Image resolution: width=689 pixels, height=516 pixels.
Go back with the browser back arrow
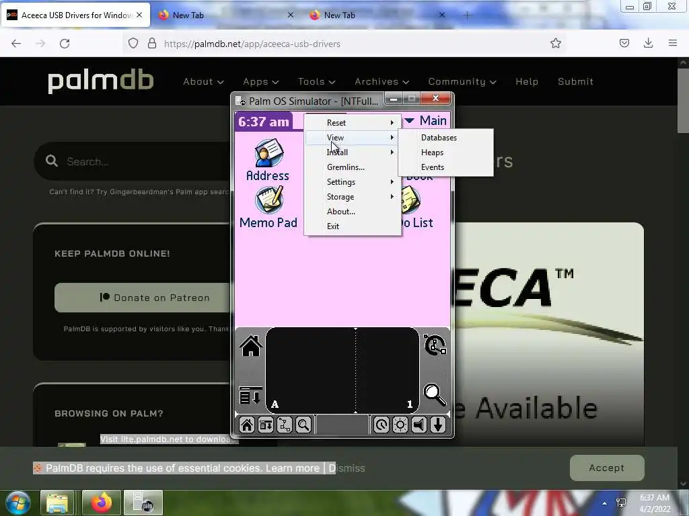16,44
